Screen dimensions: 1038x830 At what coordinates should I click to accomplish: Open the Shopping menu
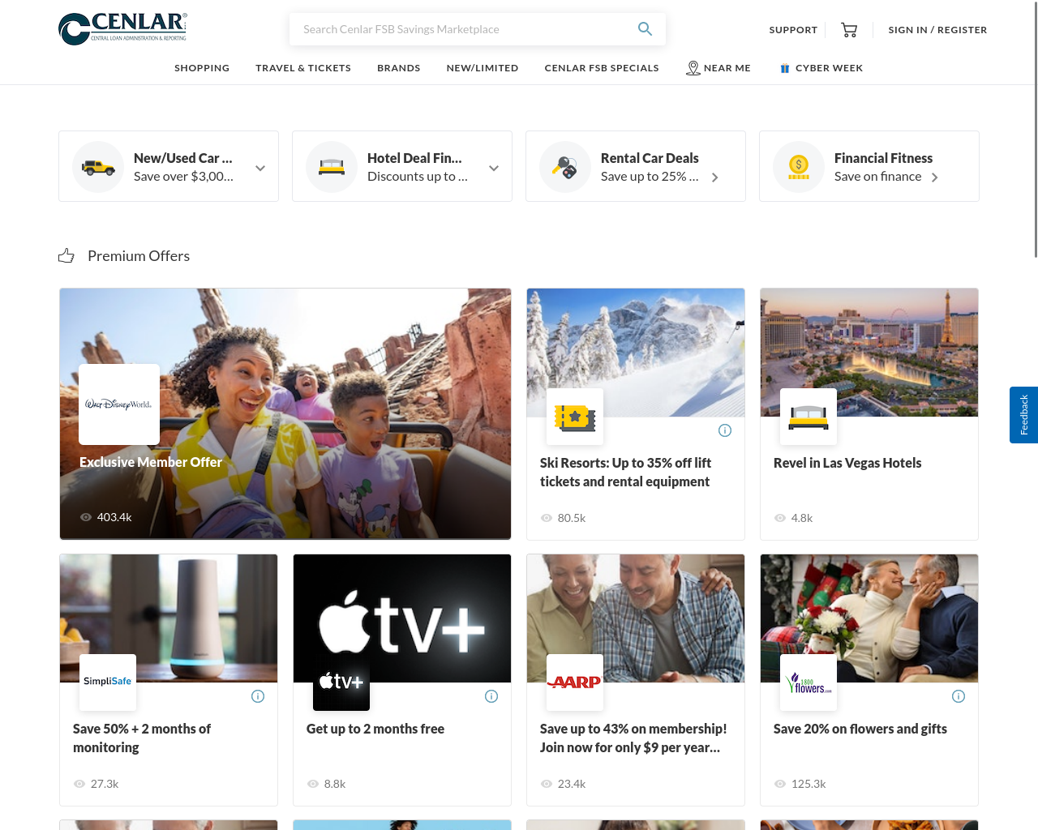click(x=202, y=68)
